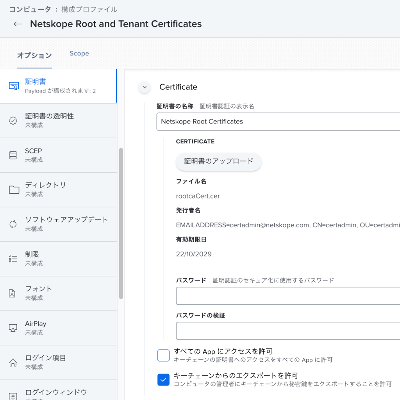Viewport: 400px width, 400px height.
Task: Click the back arrow icon
Action: click(18, 24)
